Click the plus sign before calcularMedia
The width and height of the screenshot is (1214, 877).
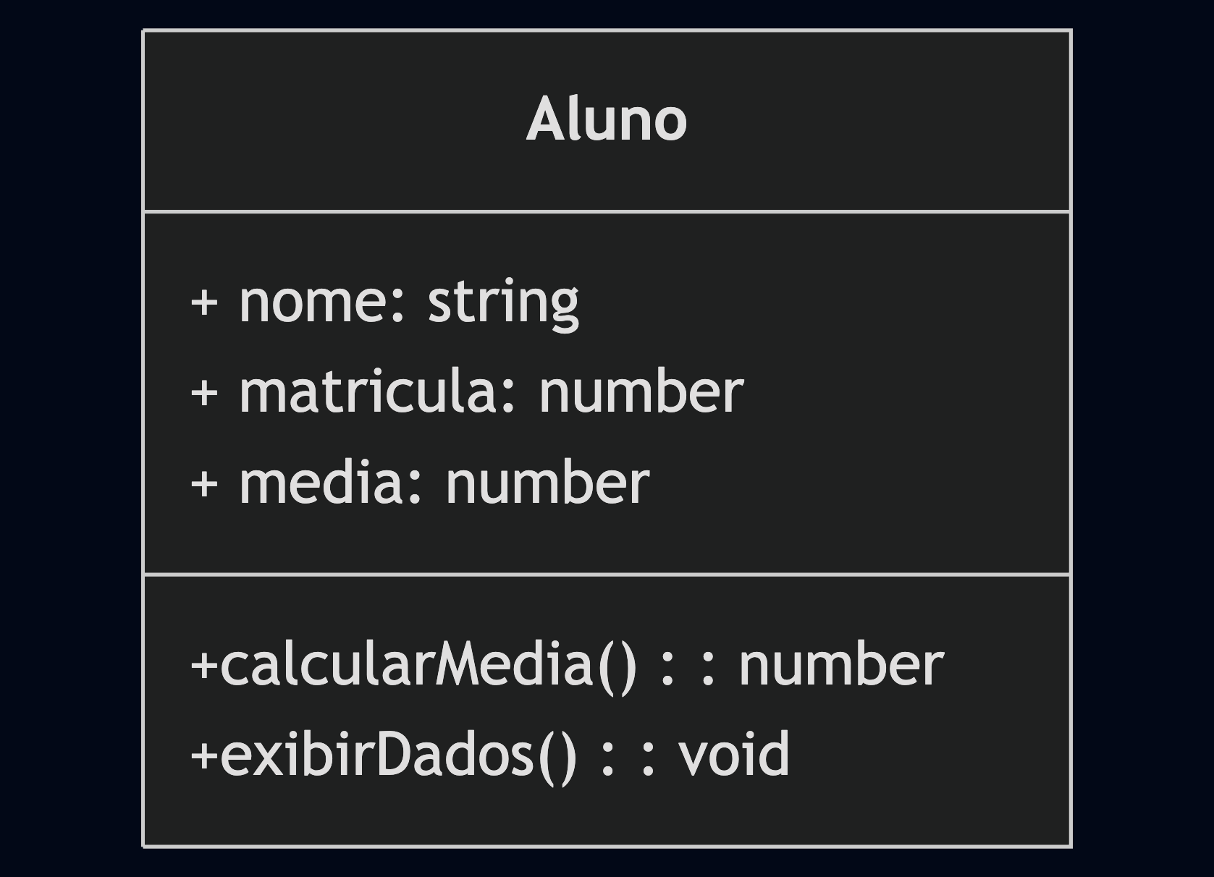pos(203,664)
